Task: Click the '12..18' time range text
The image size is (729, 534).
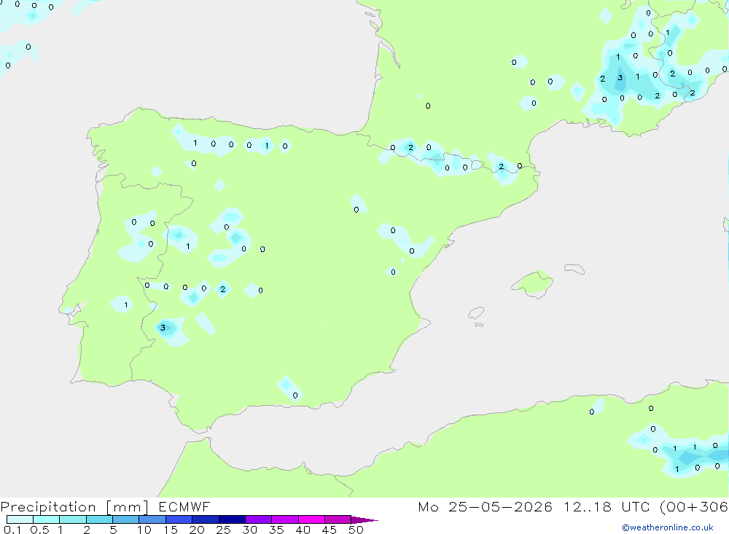Action: 588,506
